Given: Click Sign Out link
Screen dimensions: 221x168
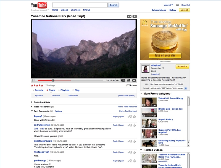Looking at the screenshot, I should coord(185,5).
